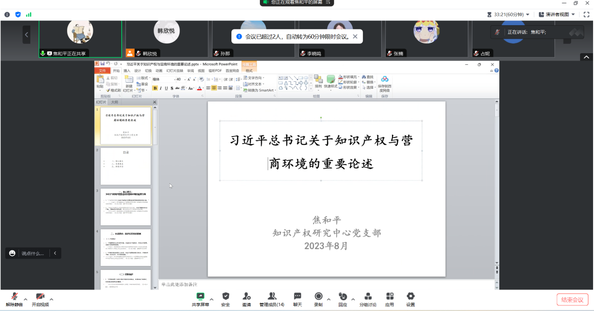Toggle text Shadow (S) in ribbon
Screen dimensions: 594x311
coord(172,88)
